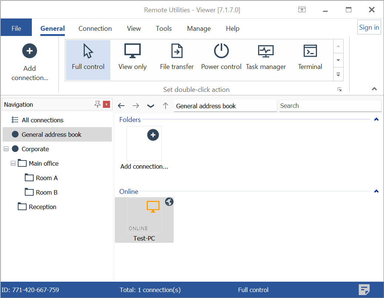The height and width of the screenshot is (298, 384).
Task: Collapse the Online section group
Action: [x=376, y=191]
